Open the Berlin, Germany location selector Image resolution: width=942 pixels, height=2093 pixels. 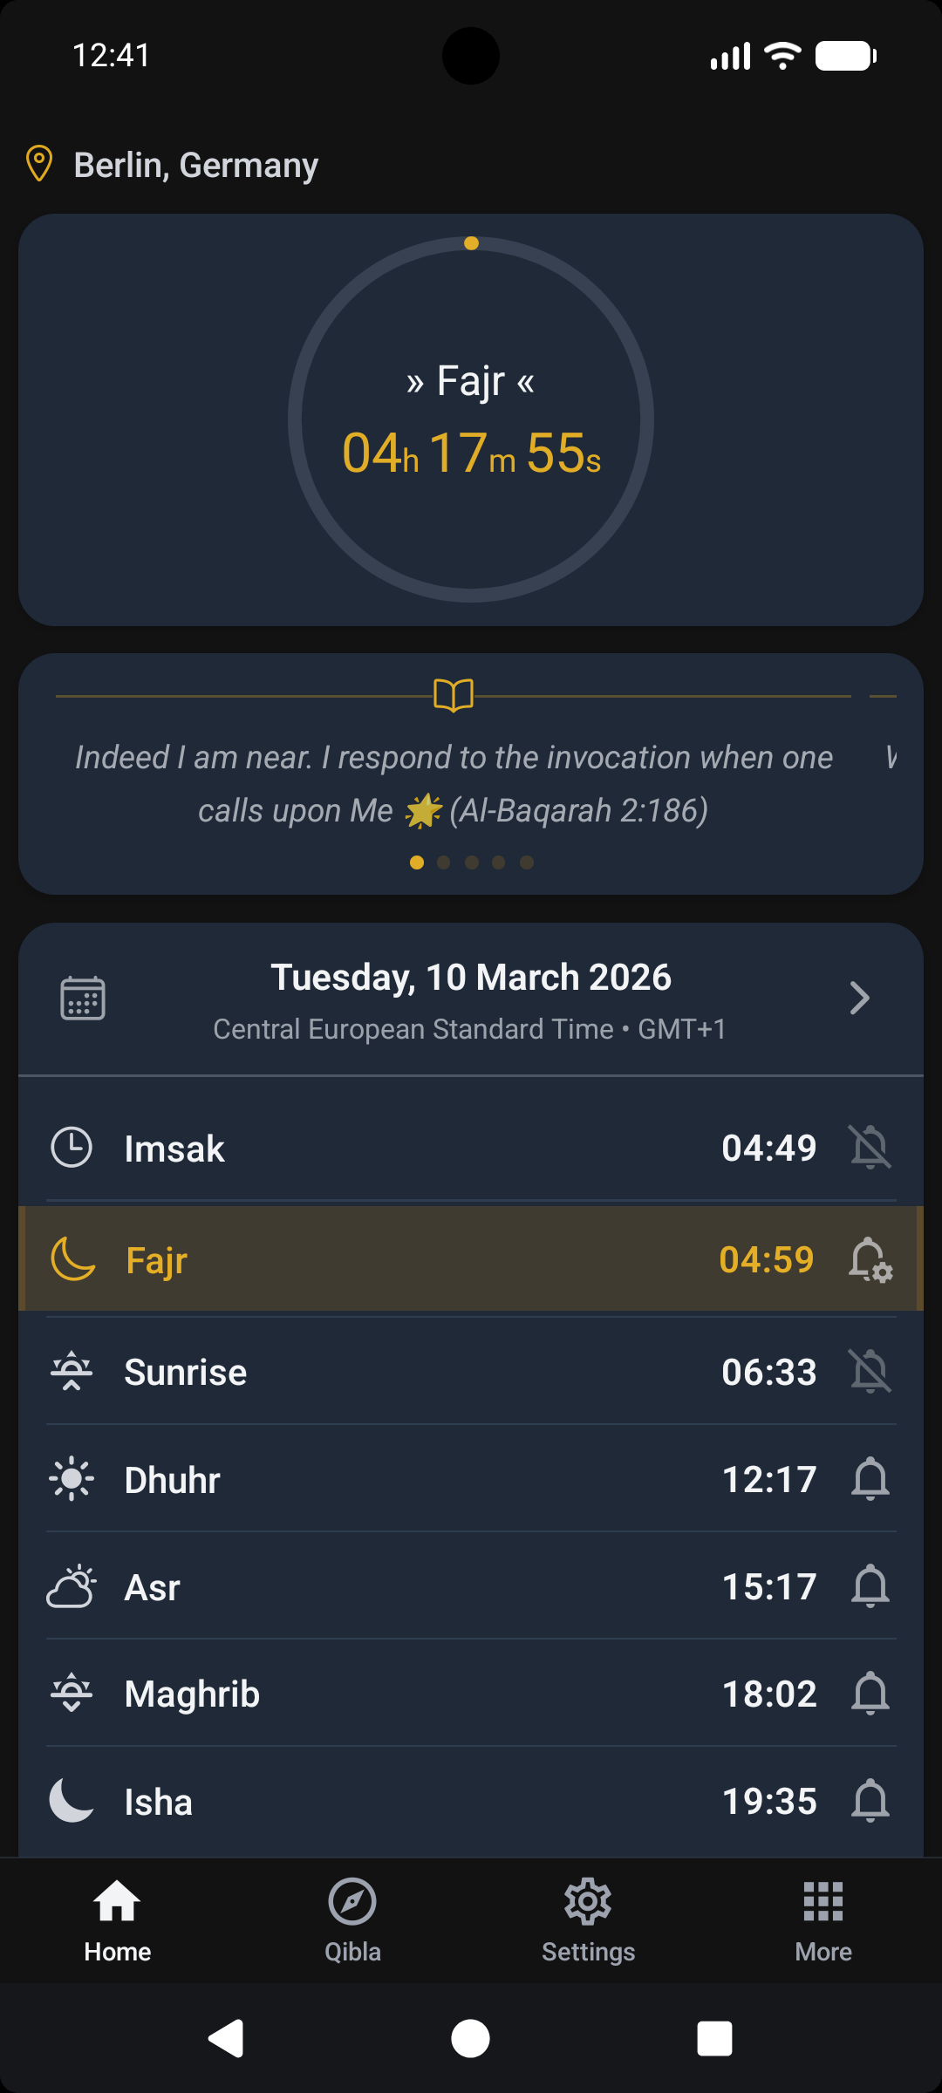[195, 165]
